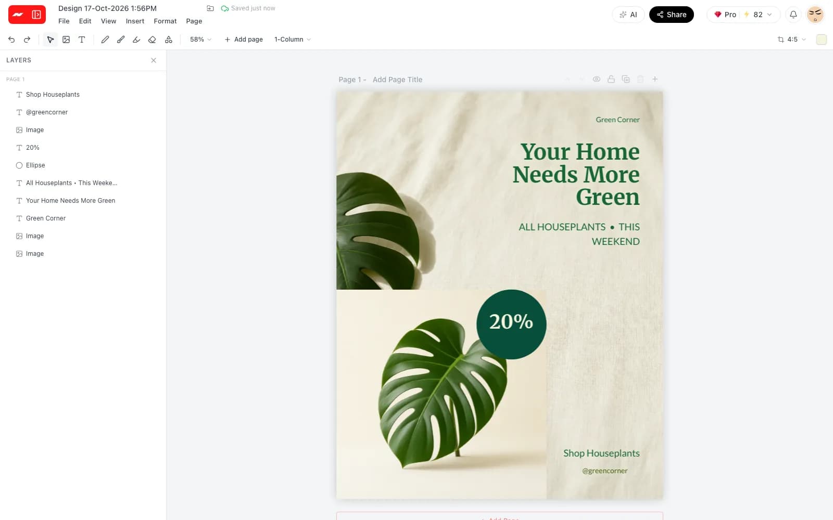Open the 1-Column layout dropdown
Image resolution: width=833 pixels, height=520 pixels.
tap(293, 40)
